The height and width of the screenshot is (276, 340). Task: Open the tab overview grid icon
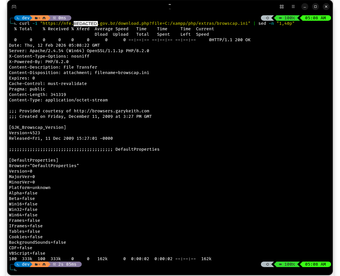pyautogui.click(x=282, y=7)
